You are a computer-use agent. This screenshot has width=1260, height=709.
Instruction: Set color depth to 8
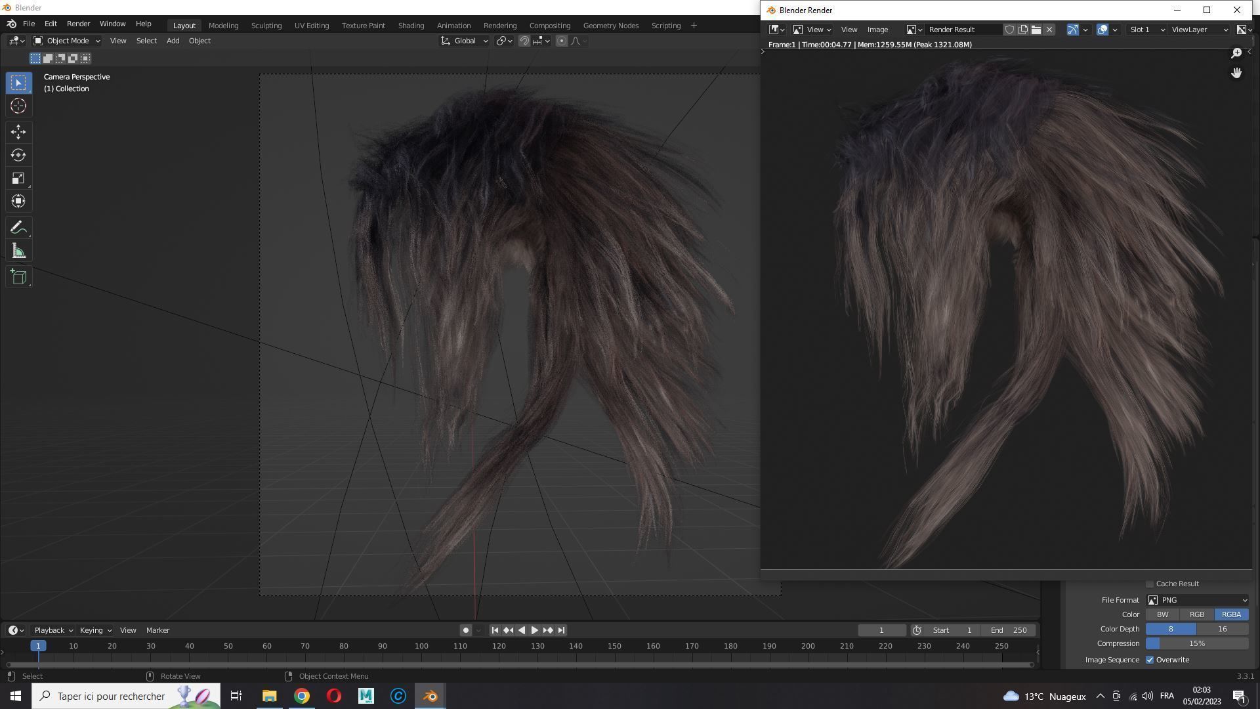click(1171, 629)
